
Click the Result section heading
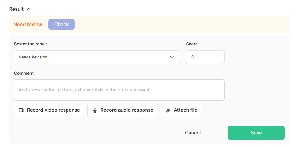[x=16, y=9]
